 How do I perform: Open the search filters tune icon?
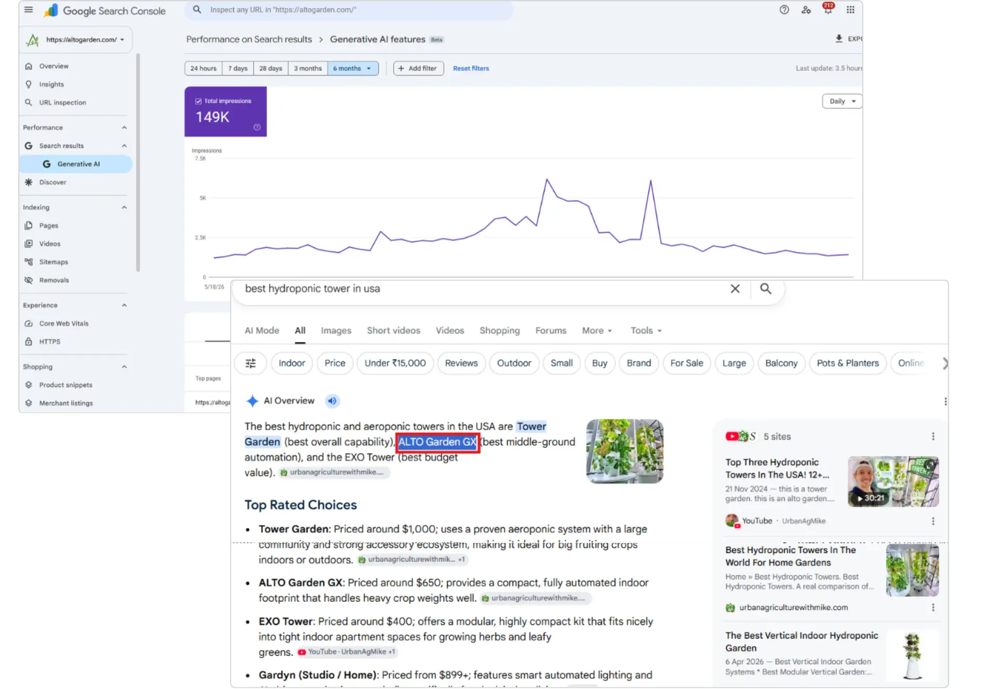click(x=250, y=363)
